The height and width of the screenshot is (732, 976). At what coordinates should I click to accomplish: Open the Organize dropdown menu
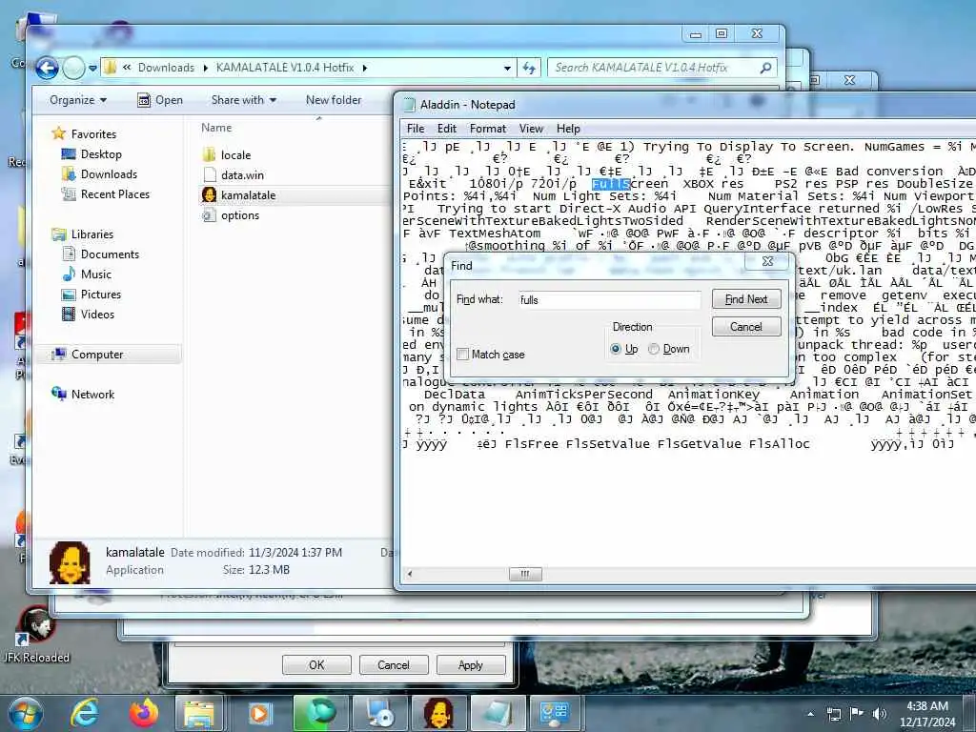[78, 99]
